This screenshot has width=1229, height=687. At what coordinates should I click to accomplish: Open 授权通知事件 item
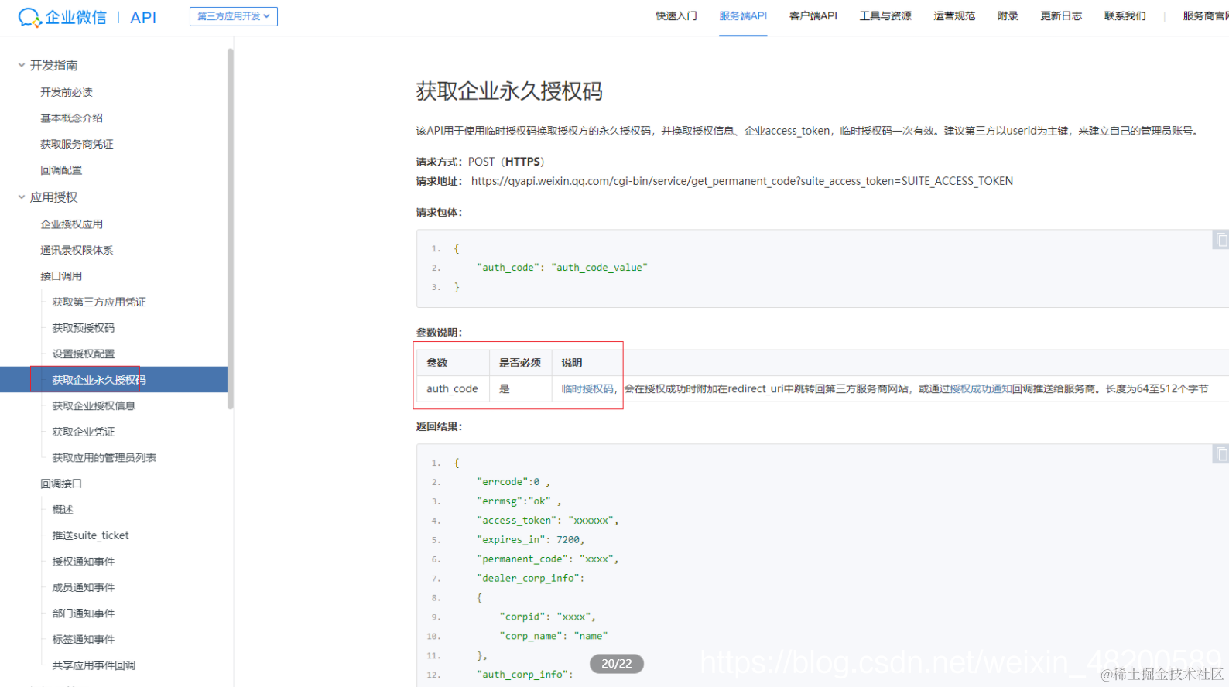click(83, 562)
